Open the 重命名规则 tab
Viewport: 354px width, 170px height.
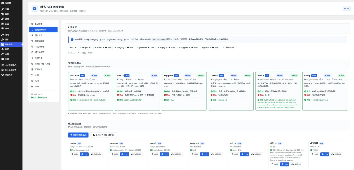tap(44, 41)
